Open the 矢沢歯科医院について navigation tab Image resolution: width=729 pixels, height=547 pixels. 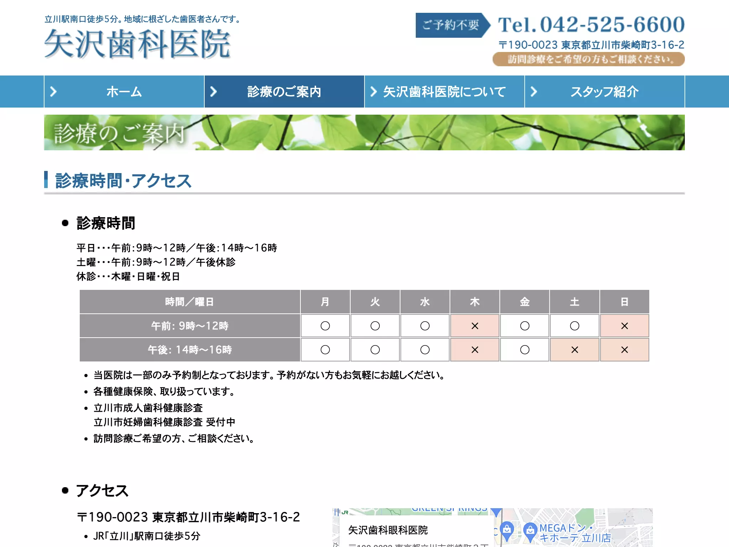tap(445, 92)
